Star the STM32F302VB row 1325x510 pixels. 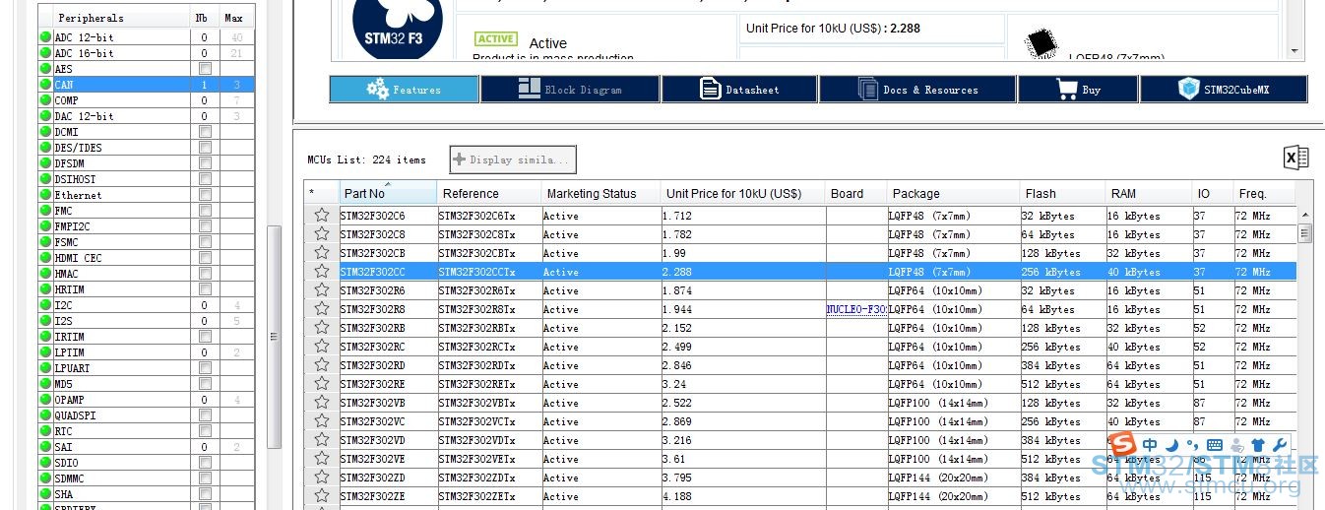321,403
